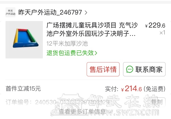Tap the green chat bubble icon
The width and height of the screenshot is (171, 119).
point(130,69)
